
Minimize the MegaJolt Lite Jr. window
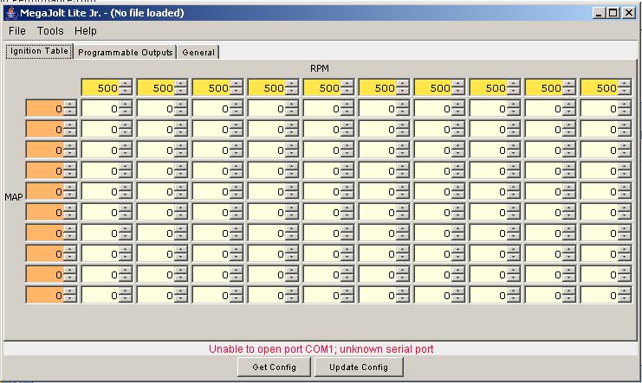click(x=599, y=13)
